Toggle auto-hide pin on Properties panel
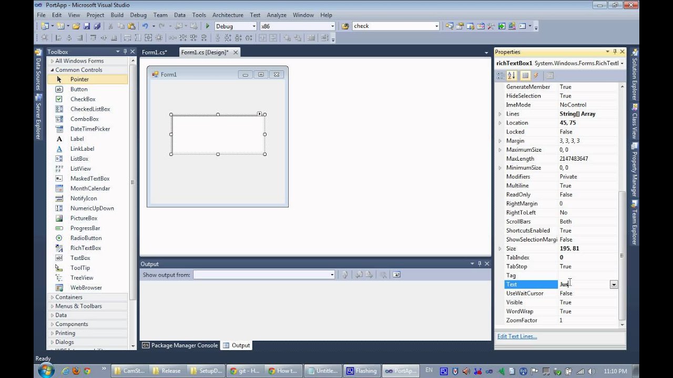 (615, 51)
